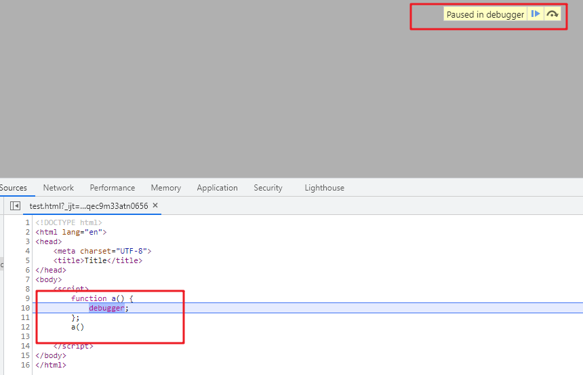This screenshot has height=375, width=583.
Task: Click the closing </head> tag line
Action: tap(51, 270)
